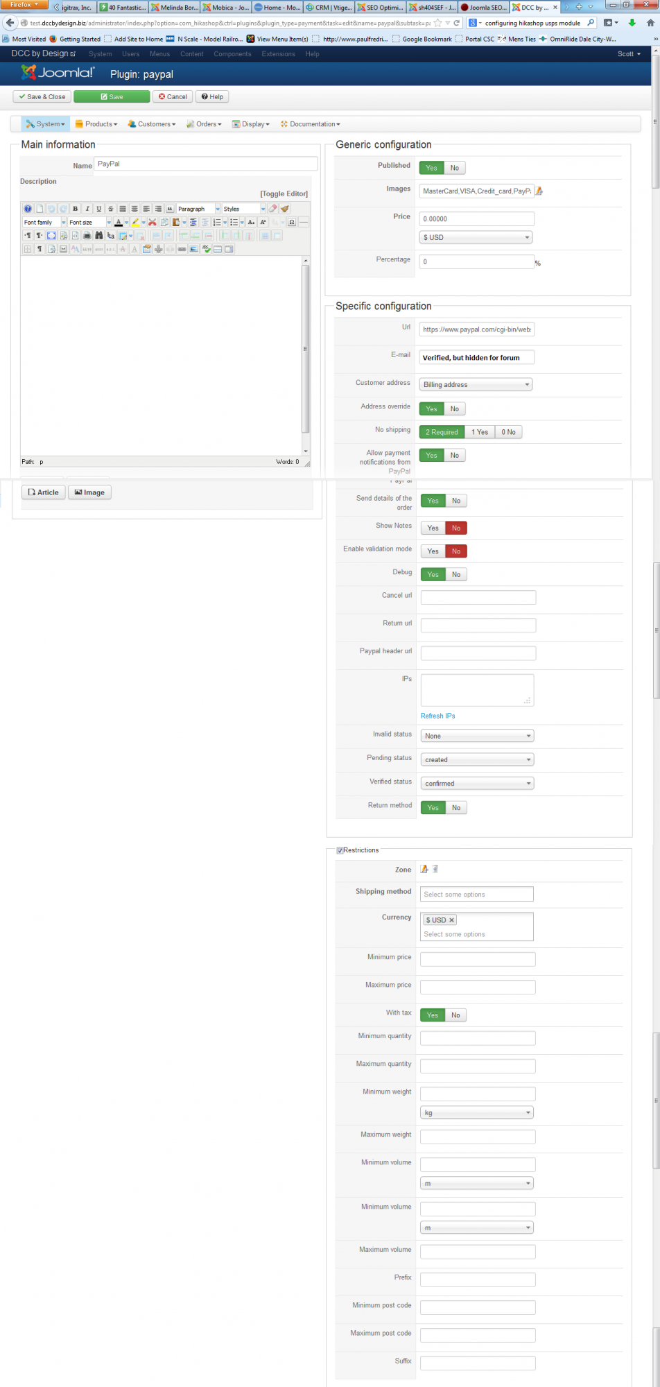Click the broom cleanup code icon
The height and width of the screenshot is (1387, 660).
coord(284,209)
